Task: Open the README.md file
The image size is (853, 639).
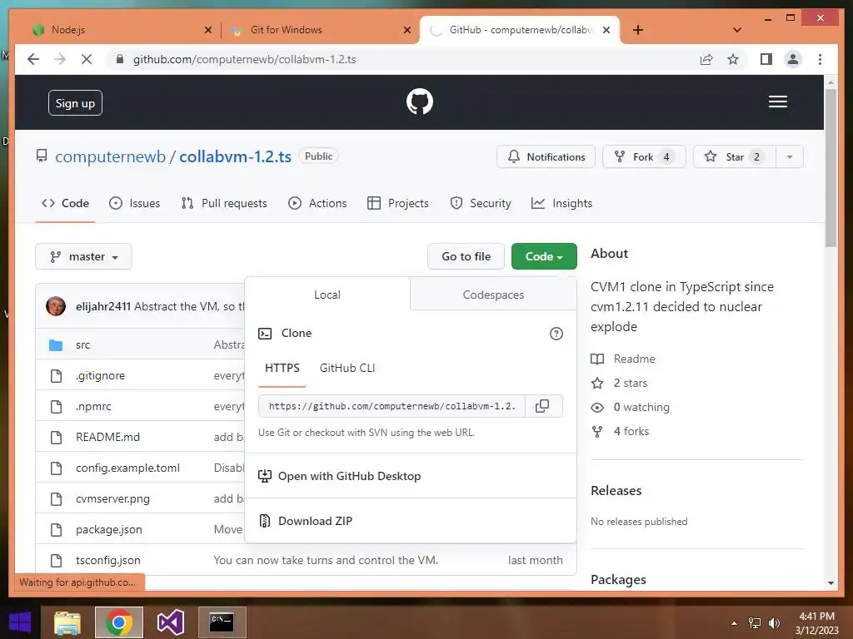Action: 107,438
